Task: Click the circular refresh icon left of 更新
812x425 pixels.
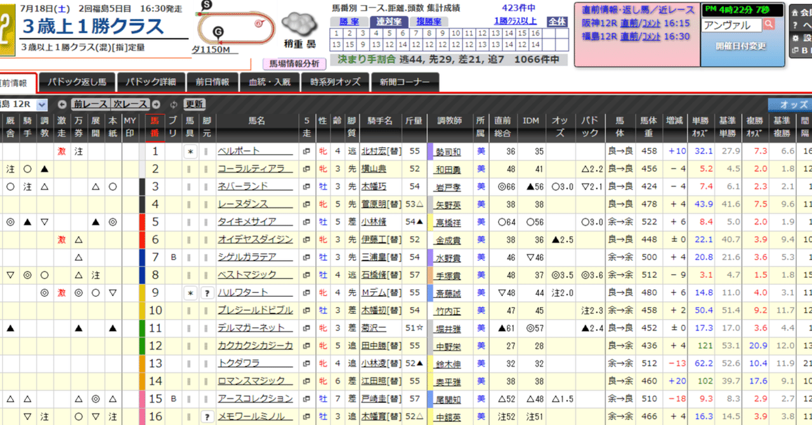Action: pos(173,105)
